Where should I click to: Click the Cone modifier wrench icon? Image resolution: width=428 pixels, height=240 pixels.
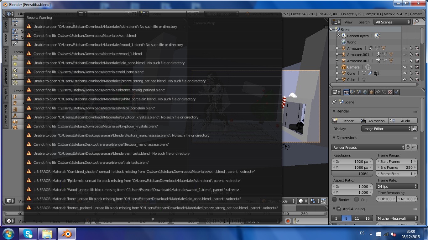(x=370, y=73)
